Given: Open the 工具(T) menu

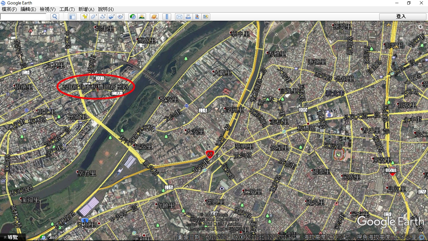Looking at the screenshot, I should 67,9.
